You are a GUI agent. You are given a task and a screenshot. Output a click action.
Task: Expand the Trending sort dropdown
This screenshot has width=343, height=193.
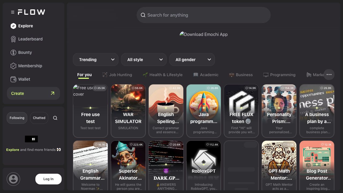96,60
